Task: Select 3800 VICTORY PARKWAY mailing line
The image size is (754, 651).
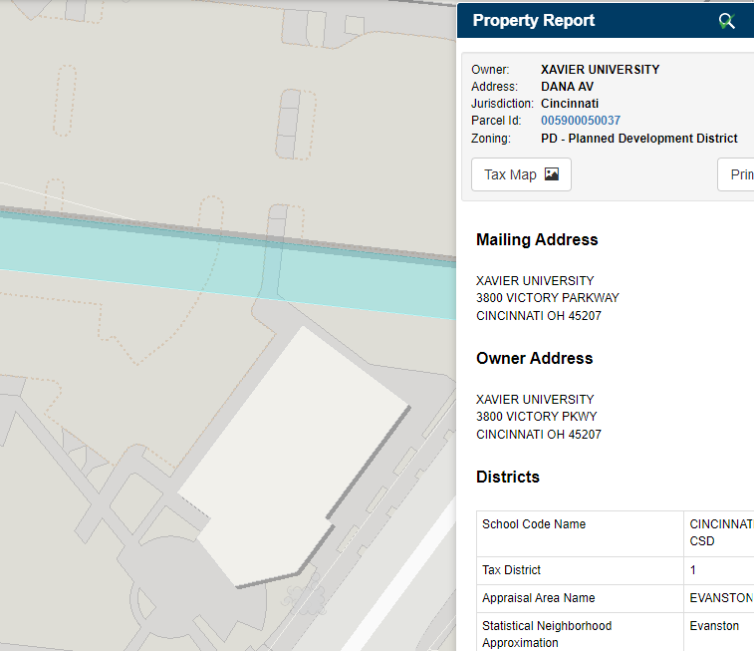Action: point(548,298)
